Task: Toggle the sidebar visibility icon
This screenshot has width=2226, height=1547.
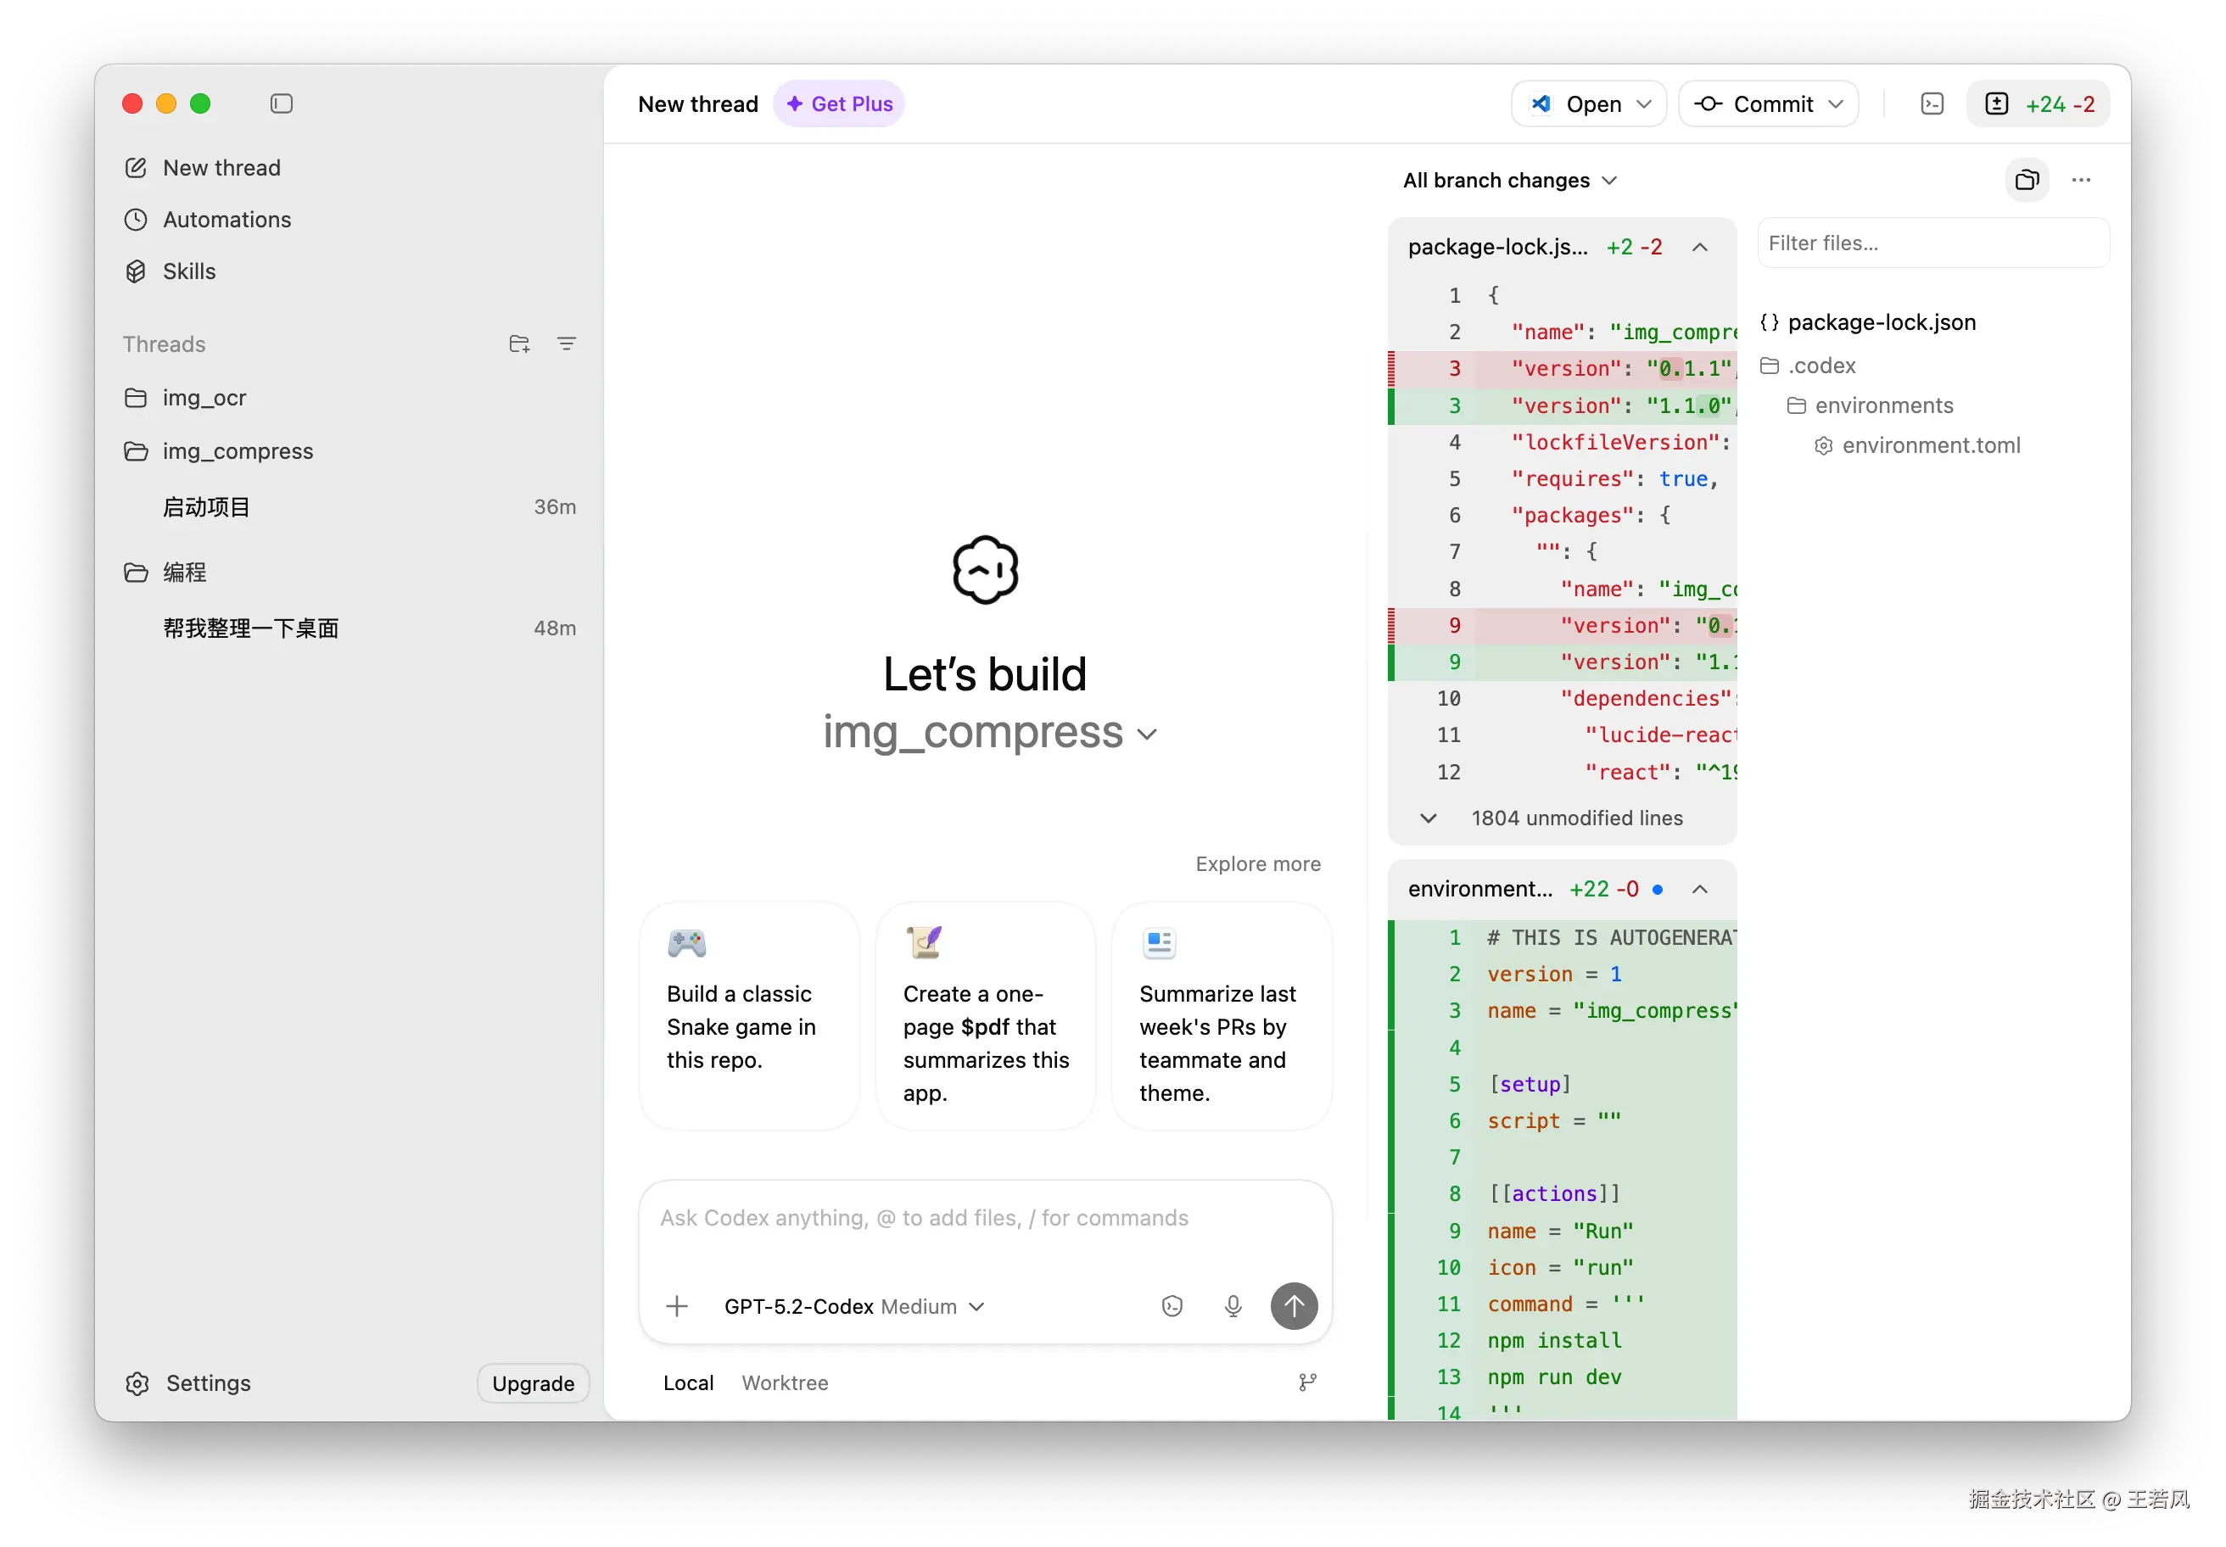Action: (x=281, y=103)
